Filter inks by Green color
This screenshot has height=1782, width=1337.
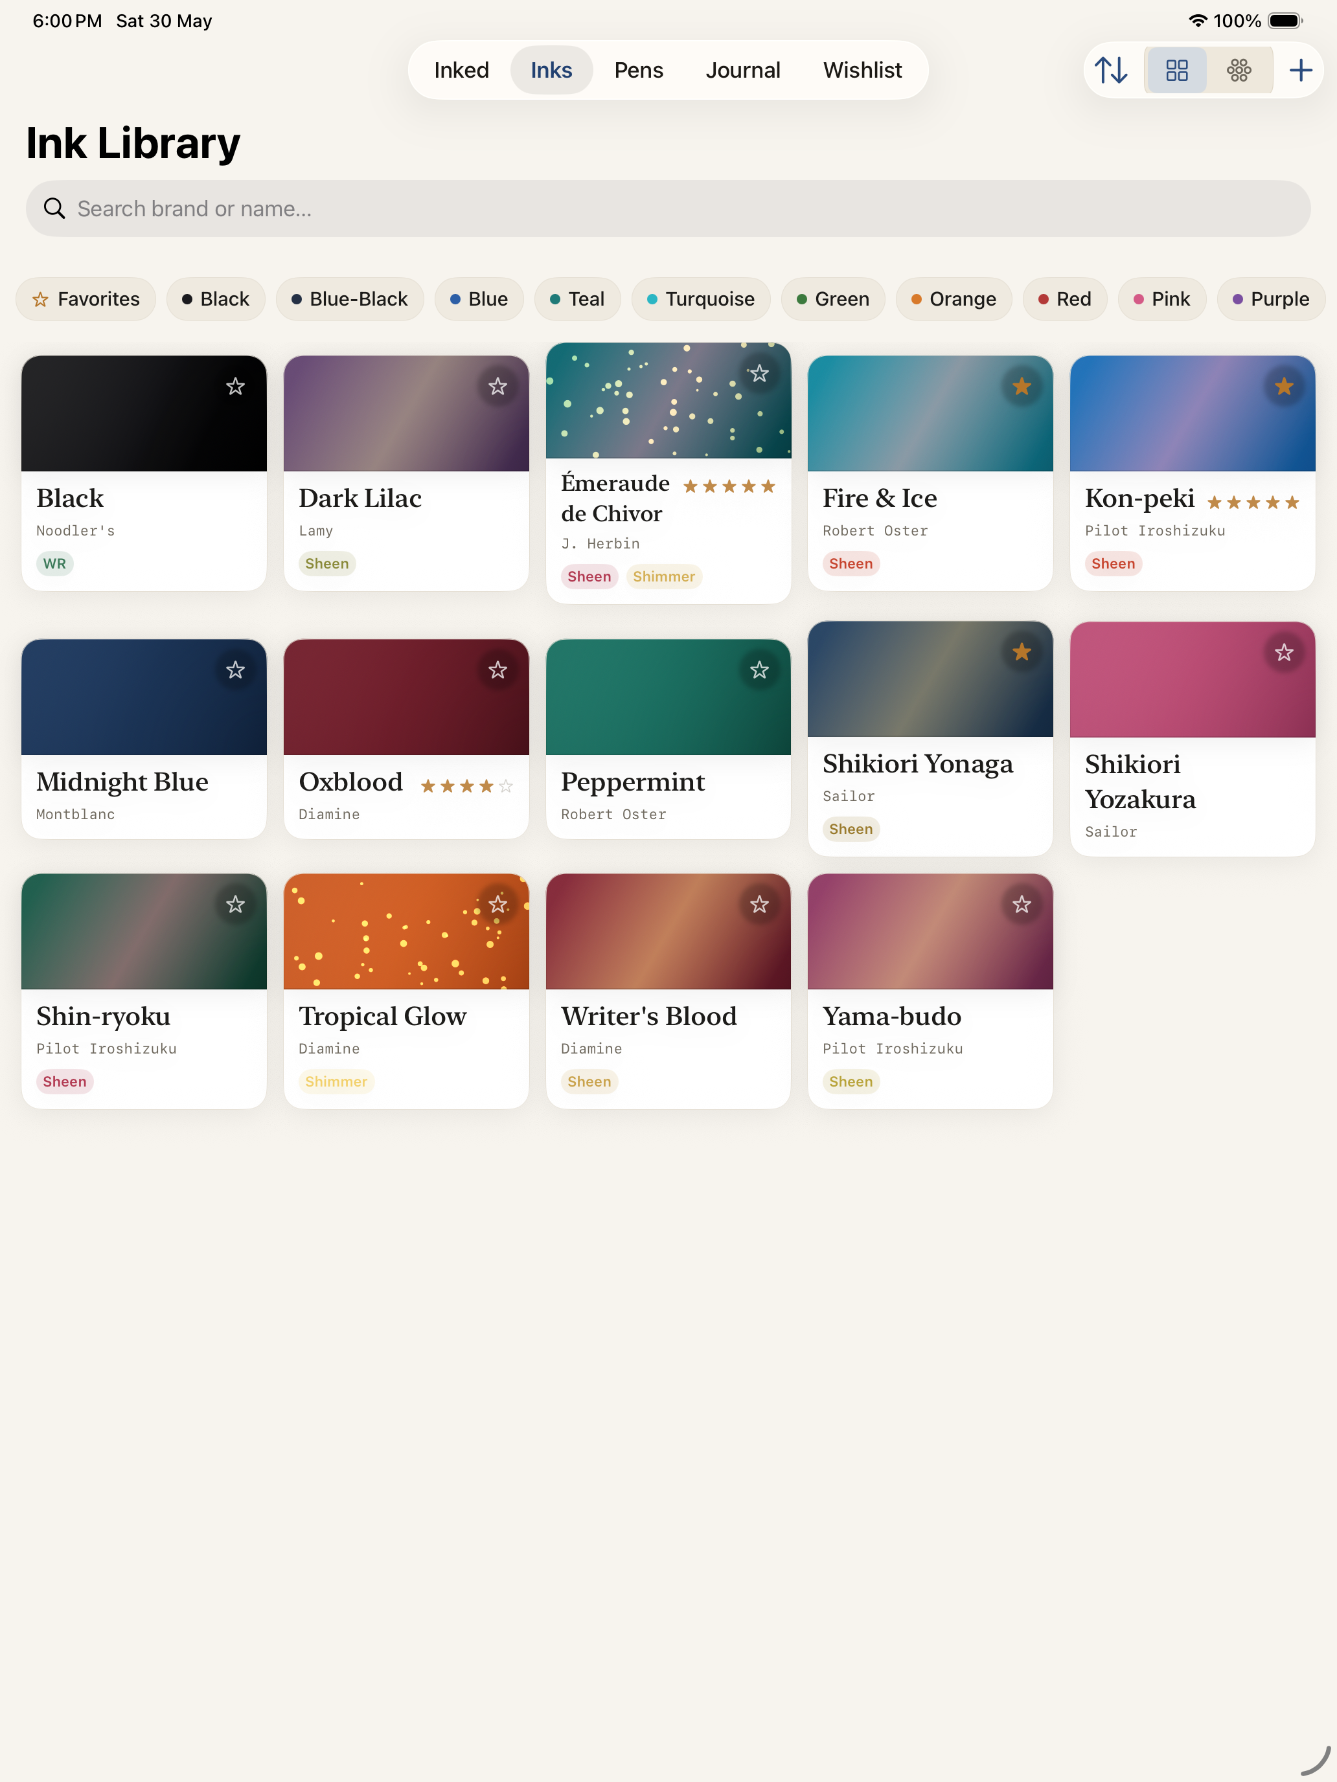click(x=832, y=299)
